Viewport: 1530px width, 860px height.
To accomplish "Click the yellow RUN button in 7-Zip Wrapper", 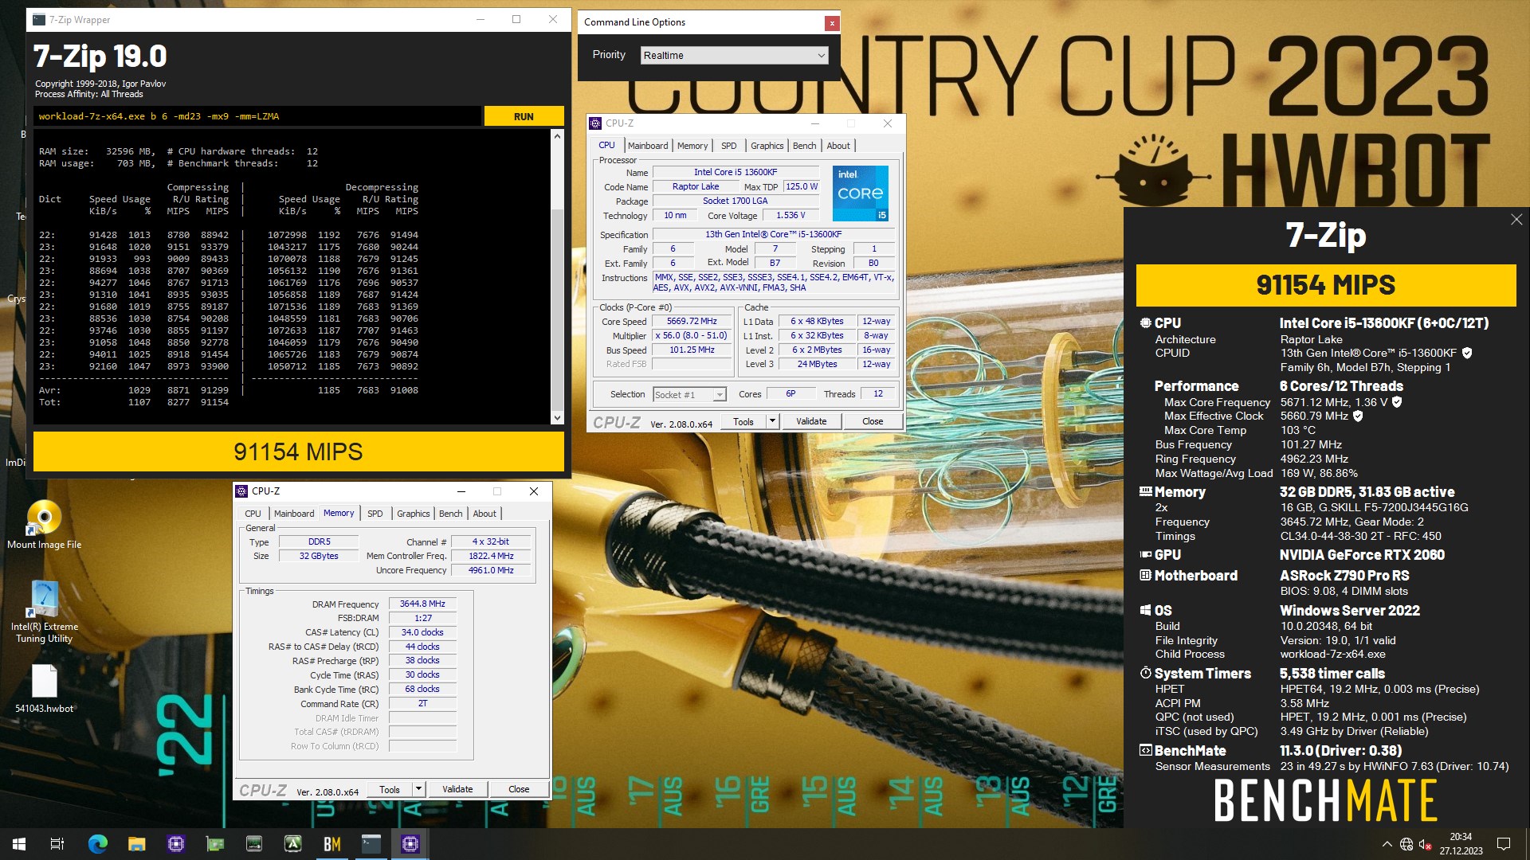I will 524,116.
